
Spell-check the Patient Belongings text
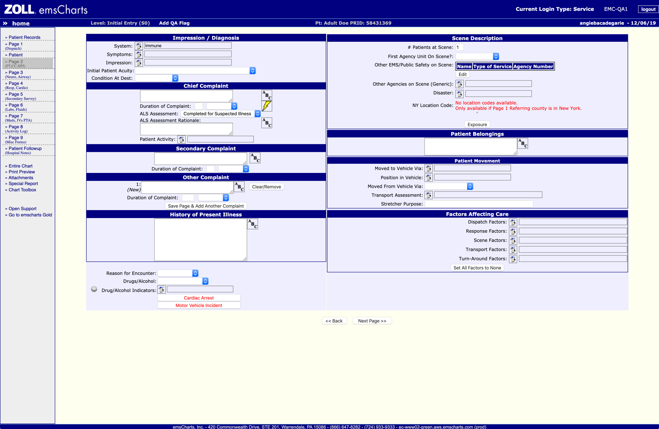522,143
